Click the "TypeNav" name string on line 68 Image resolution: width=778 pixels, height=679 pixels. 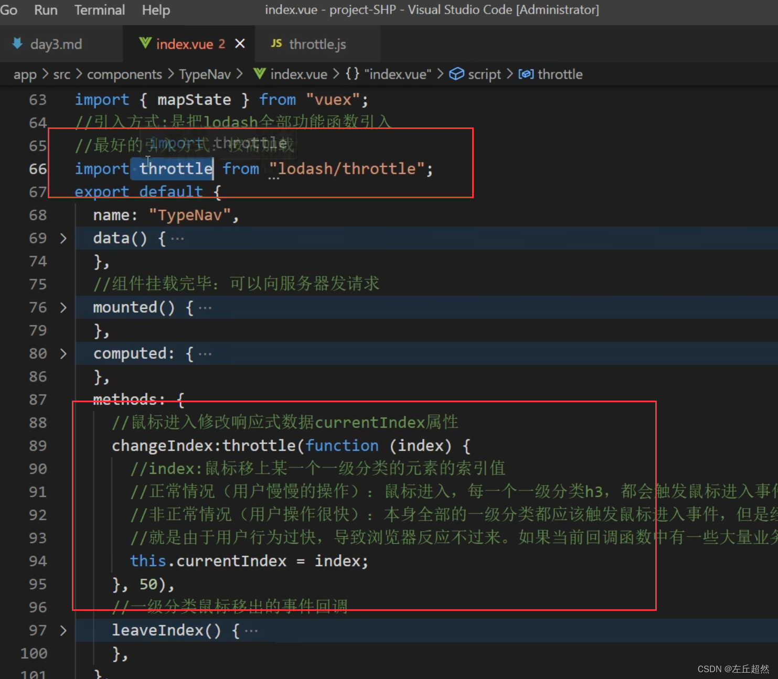[x=190, y=215]
